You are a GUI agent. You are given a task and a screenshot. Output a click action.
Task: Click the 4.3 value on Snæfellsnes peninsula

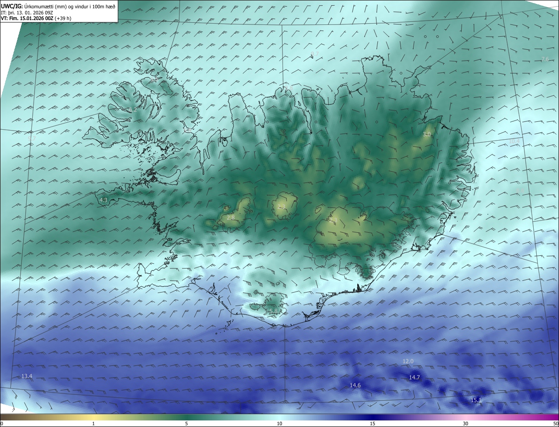tap(104, 200)
